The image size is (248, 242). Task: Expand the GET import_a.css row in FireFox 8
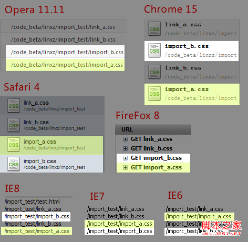[125, 168]
